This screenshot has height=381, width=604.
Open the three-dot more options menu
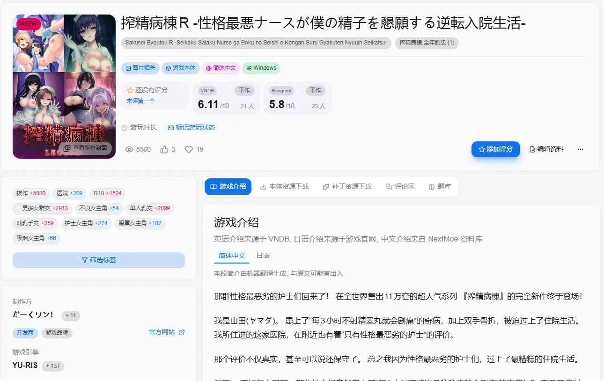581,149
